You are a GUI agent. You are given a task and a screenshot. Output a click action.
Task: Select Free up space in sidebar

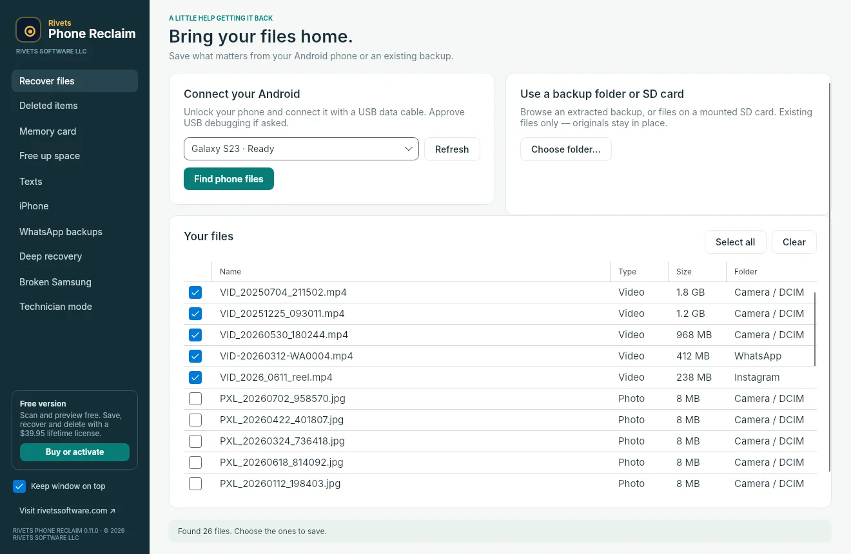pyautogui.click(x=75, y=156)
